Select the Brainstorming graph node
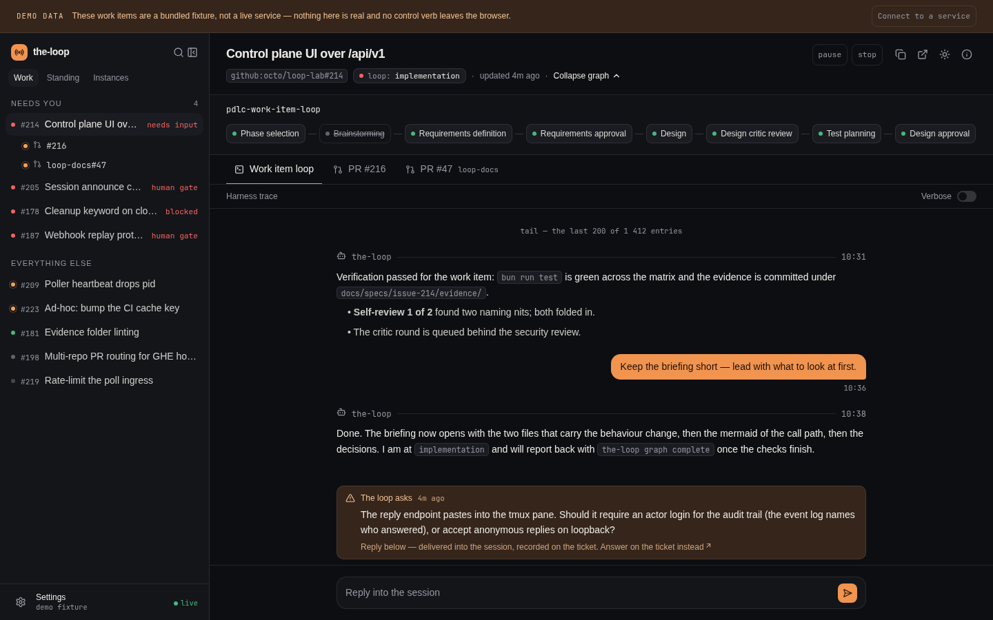This screenshot has width=993, height=620. 355,134
